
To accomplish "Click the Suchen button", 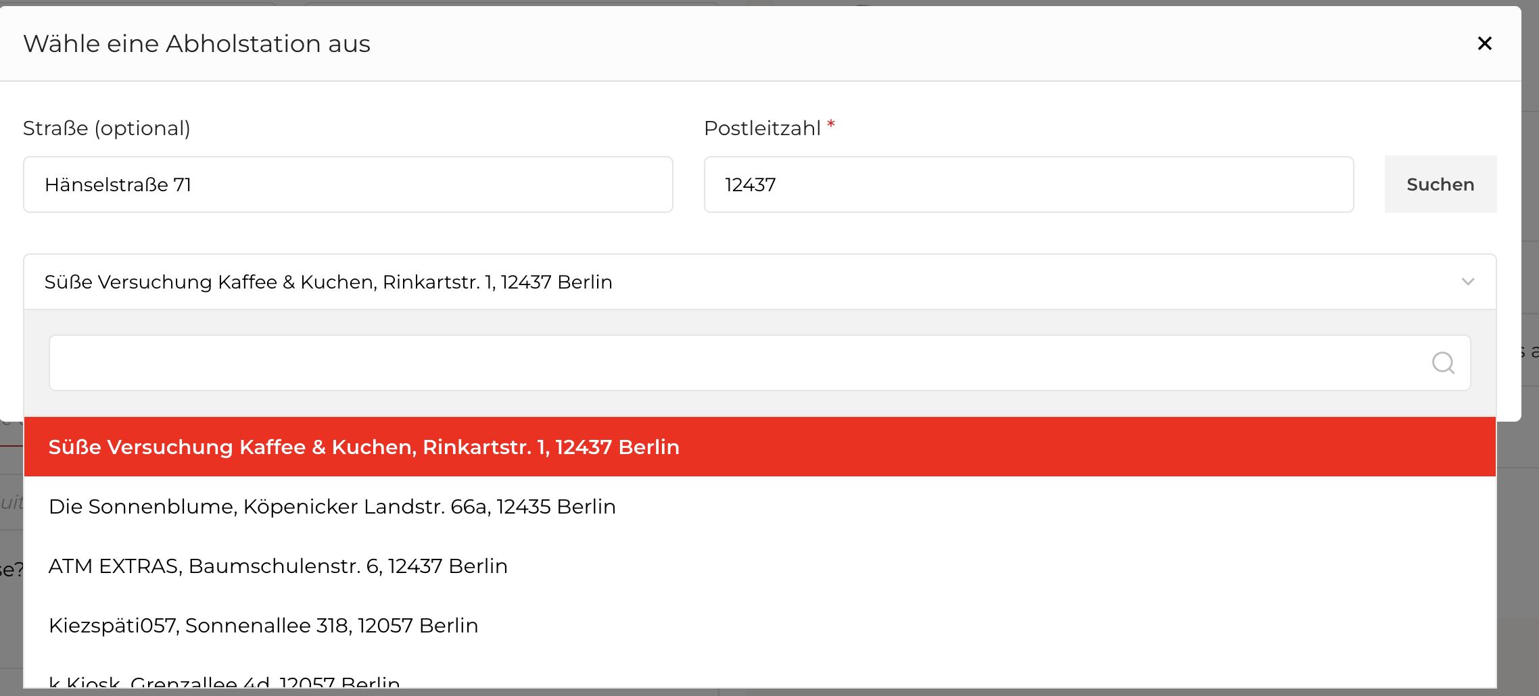I will (x=1440, y=184).
